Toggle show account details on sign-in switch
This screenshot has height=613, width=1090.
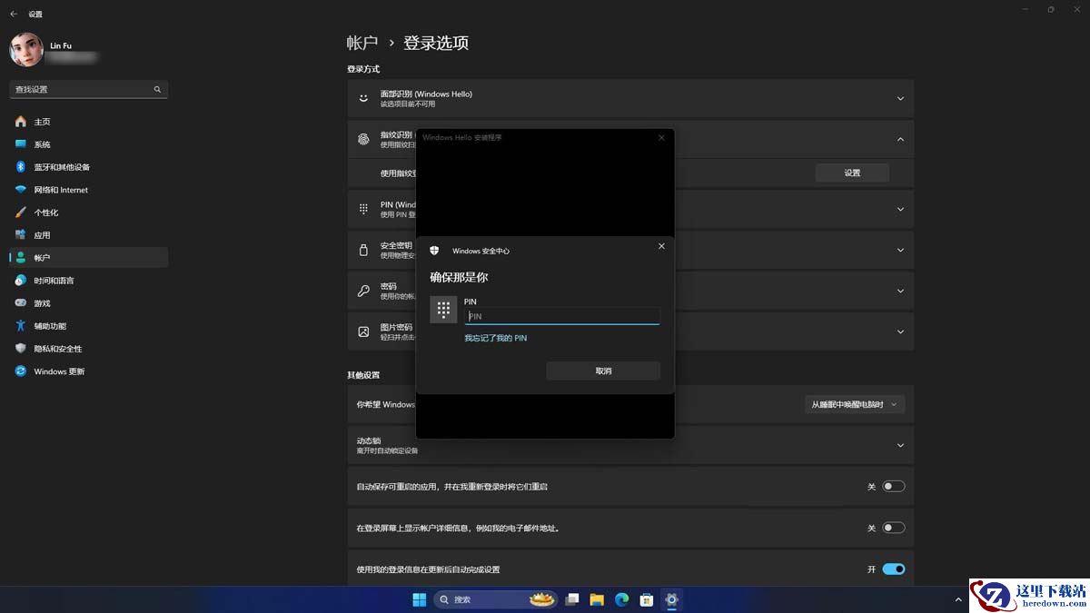click(894, 528)
